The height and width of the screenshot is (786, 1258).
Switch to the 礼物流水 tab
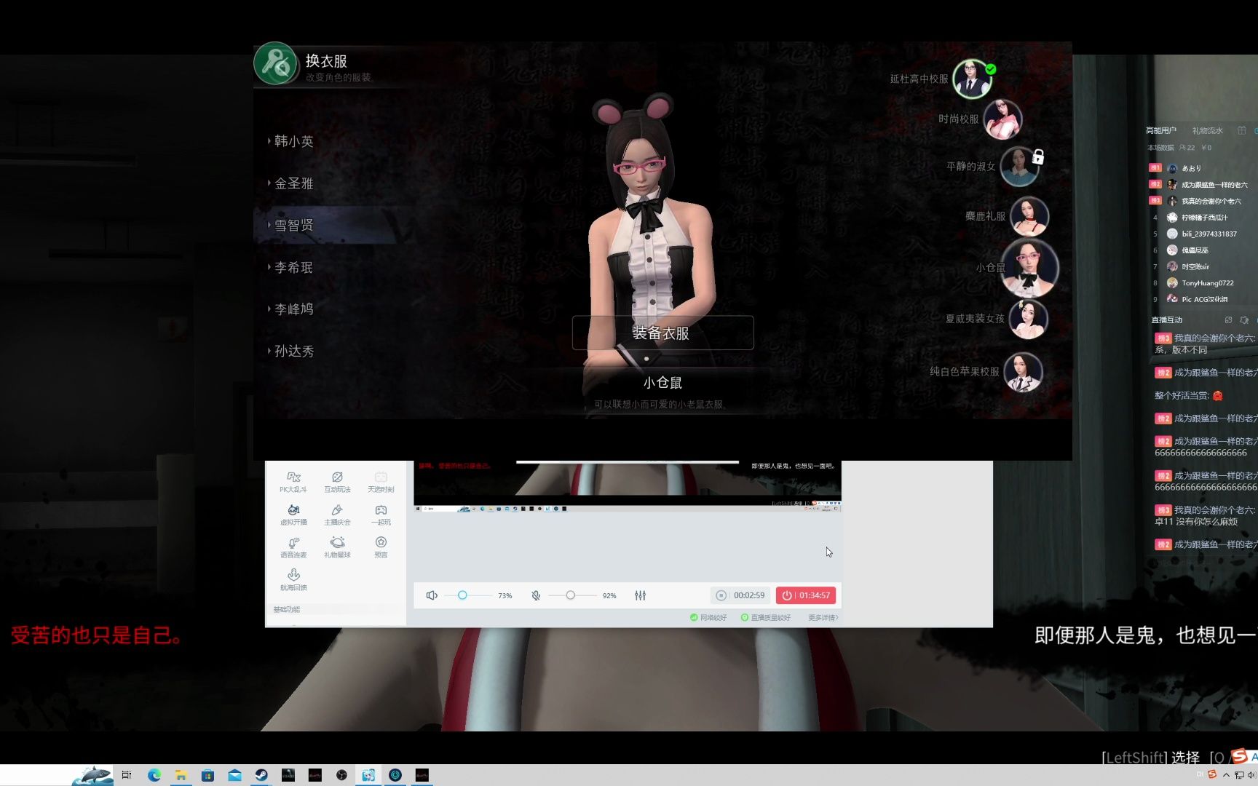1208,131
